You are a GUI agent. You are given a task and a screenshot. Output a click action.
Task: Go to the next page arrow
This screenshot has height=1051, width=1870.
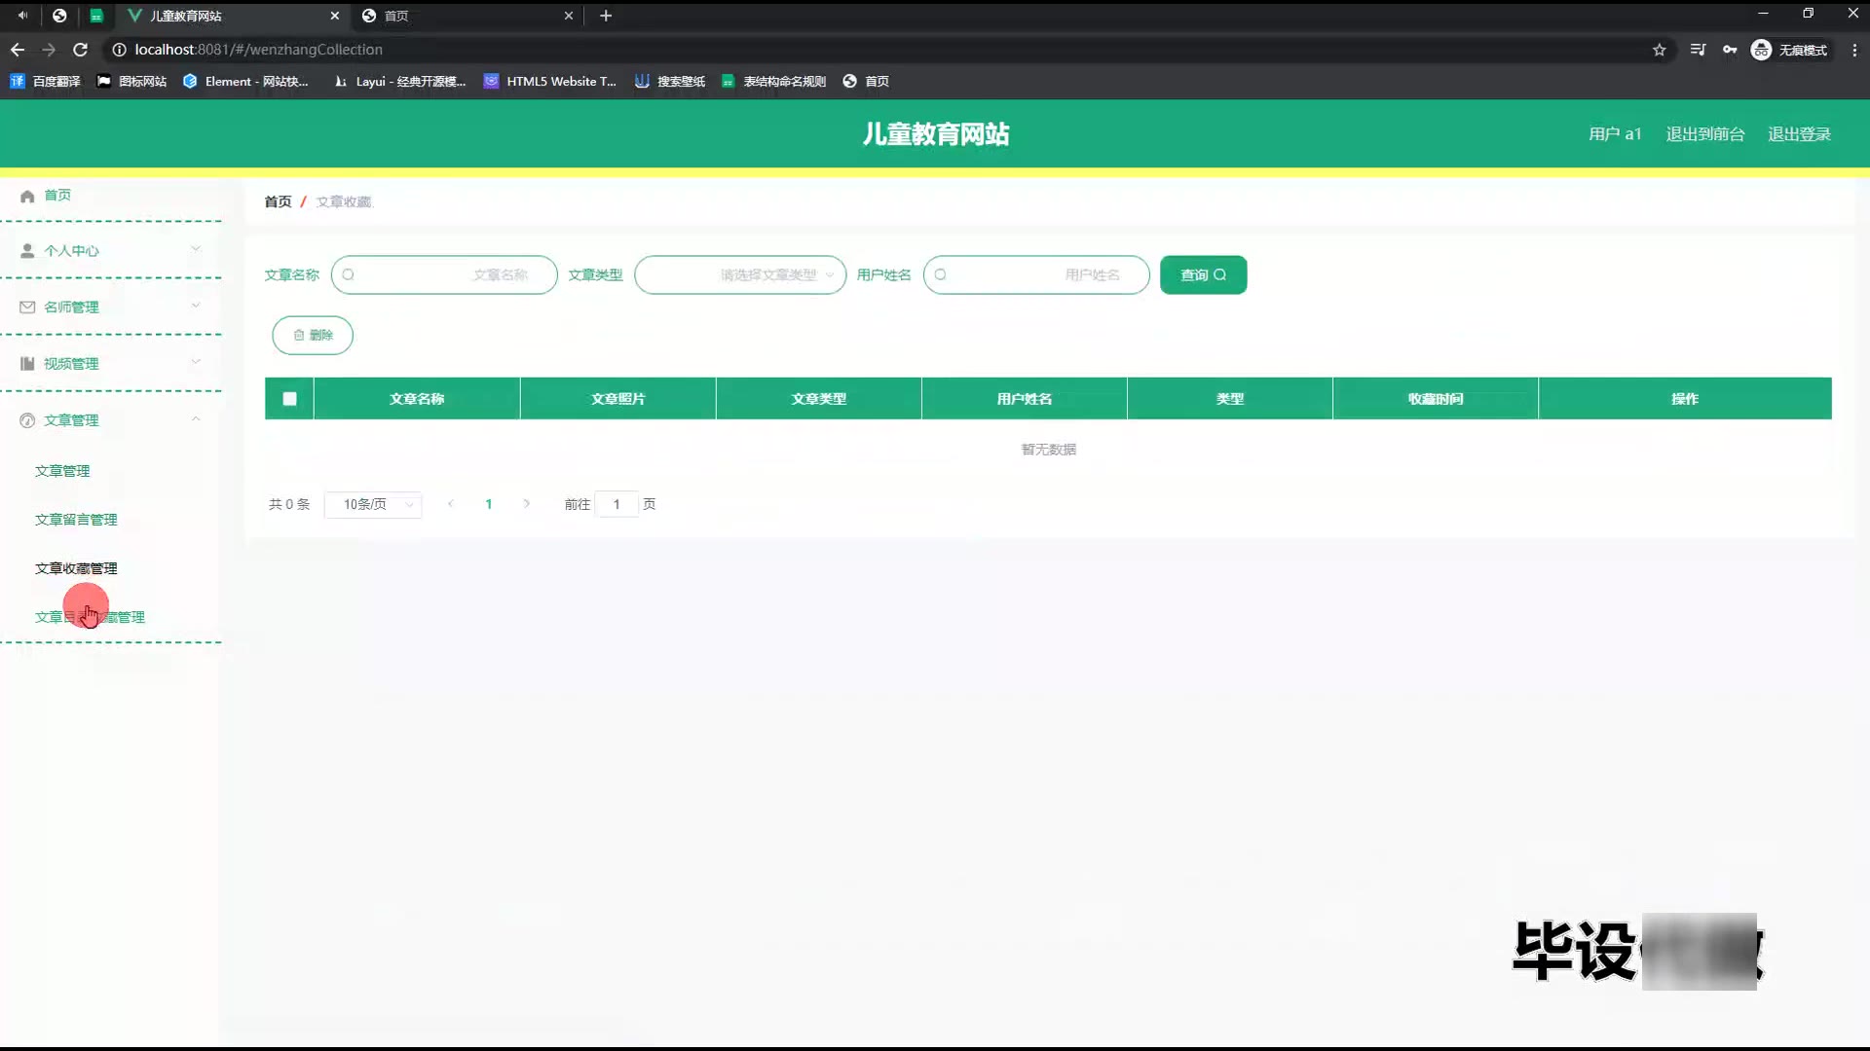(527, 504)
